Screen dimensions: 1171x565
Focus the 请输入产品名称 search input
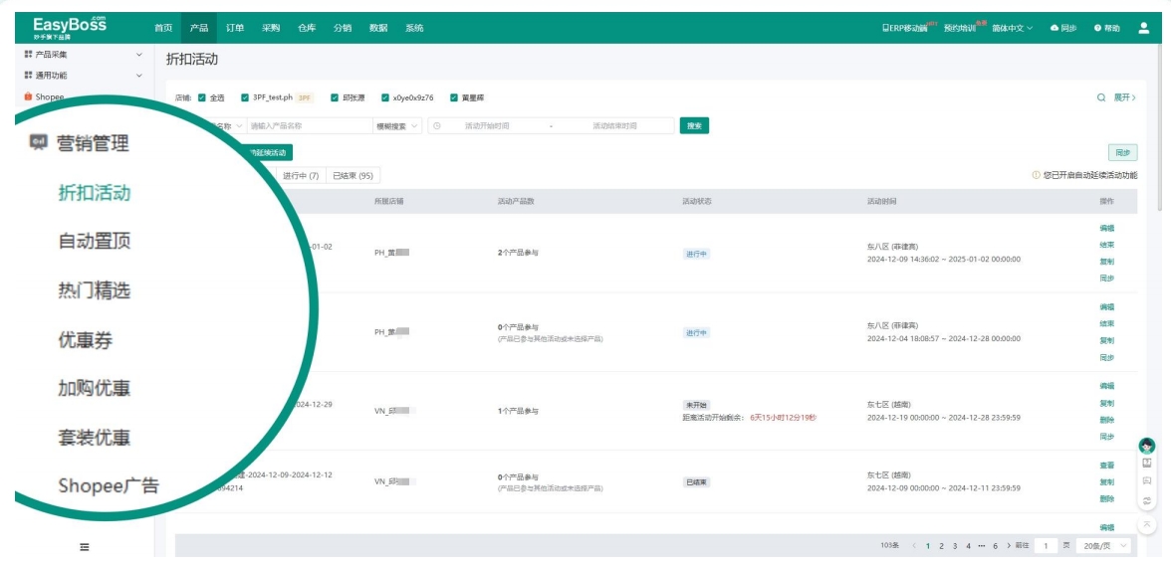(309, 126)
